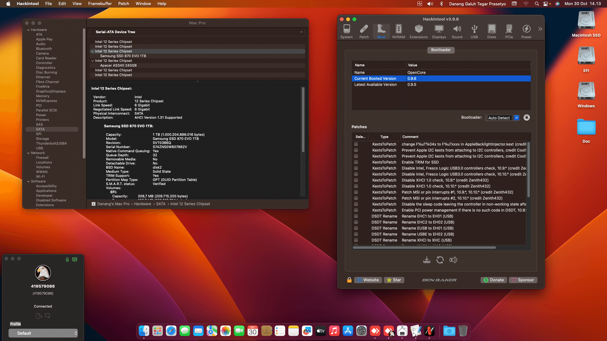Open the Macintosh SSD desktop drive
Screen dimensions: 607x341
(586, 24)
